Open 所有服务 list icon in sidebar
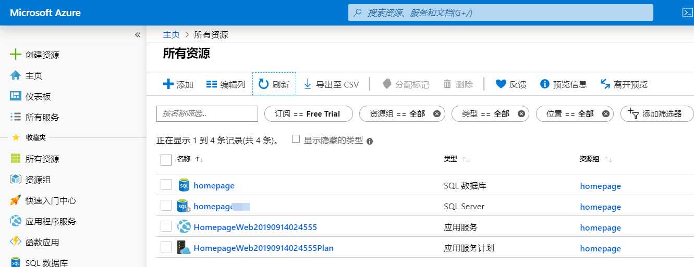Screen dimensions: 694x267 (16, 117)
